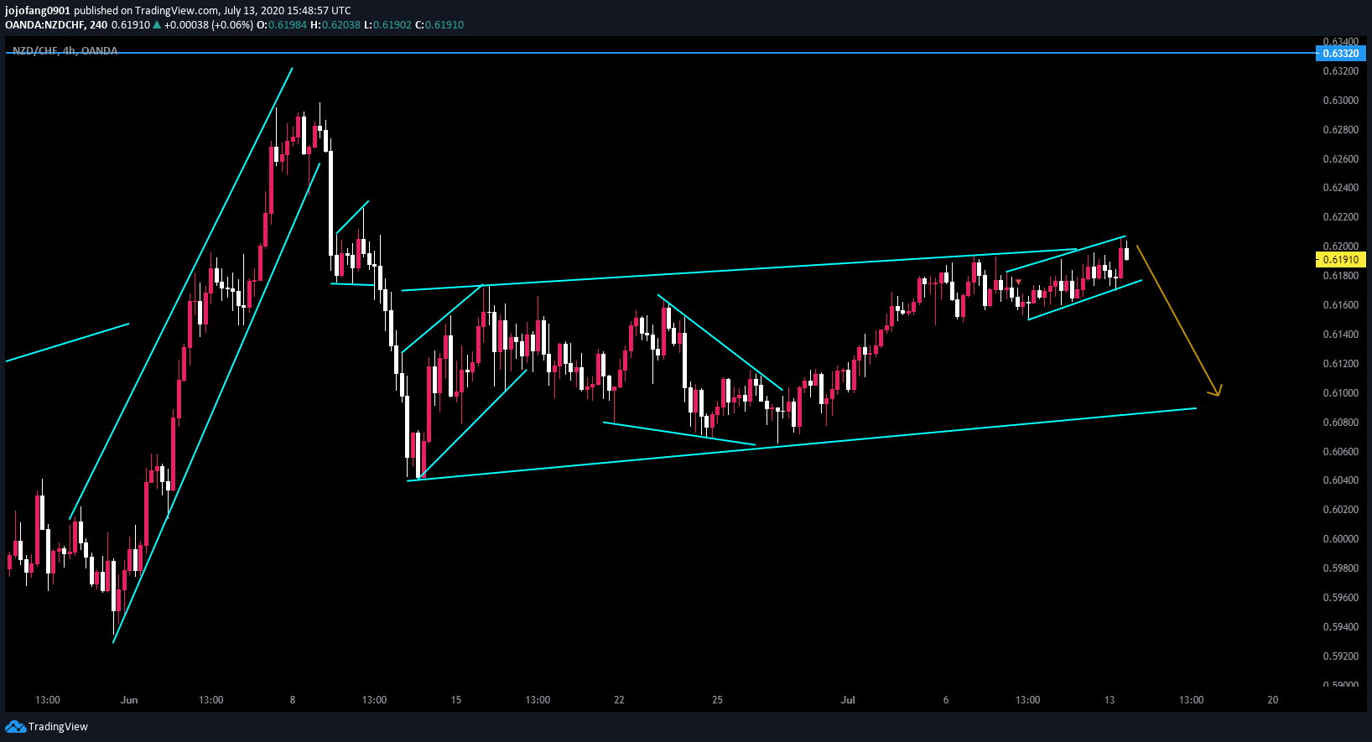Click the 0.61200 price axis label

point(1340,364)
